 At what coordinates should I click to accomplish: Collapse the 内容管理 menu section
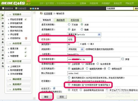tap(18, 43)
